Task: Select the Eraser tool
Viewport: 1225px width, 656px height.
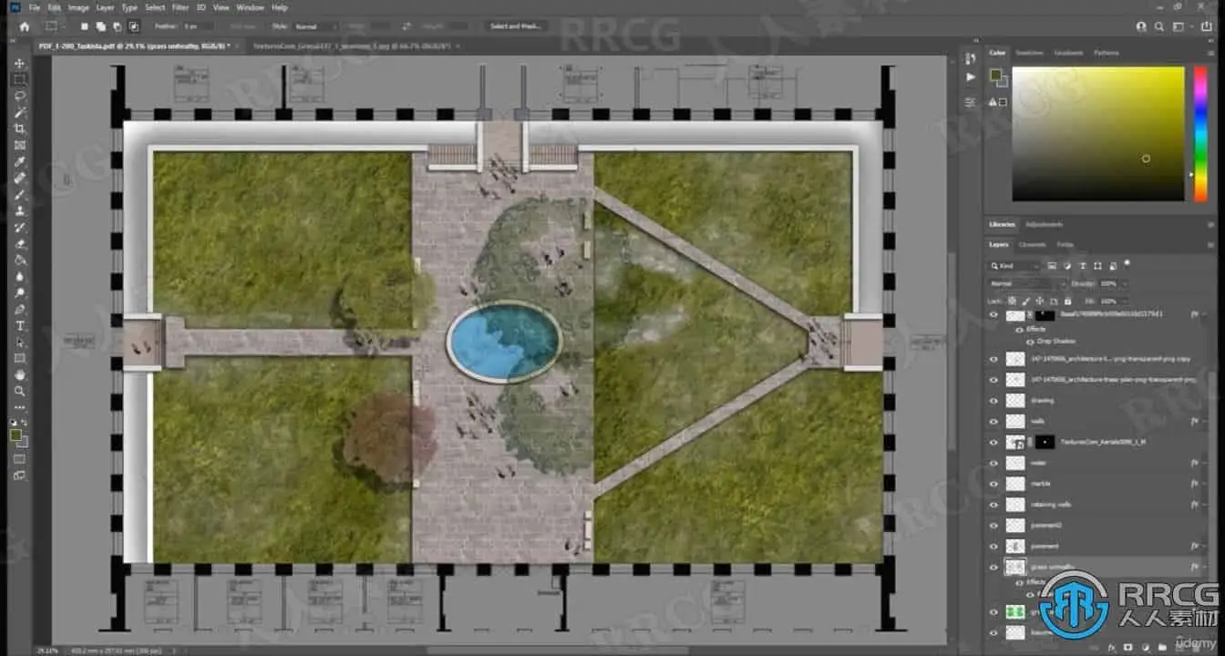Action: (x=20, y=244)
